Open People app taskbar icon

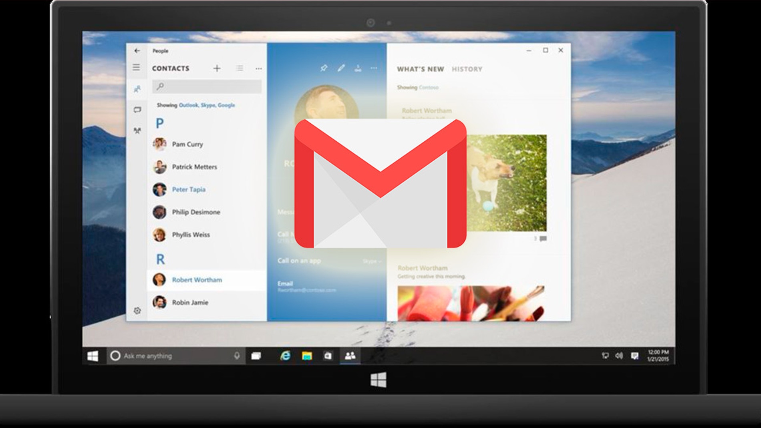click(x=350, y=356)
